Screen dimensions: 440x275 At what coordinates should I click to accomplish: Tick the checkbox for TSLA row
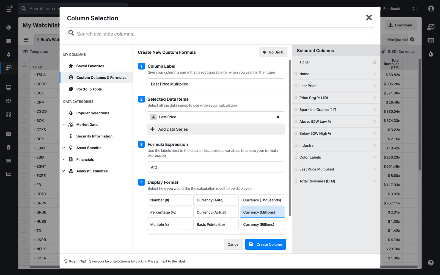[x=24, y=75]
